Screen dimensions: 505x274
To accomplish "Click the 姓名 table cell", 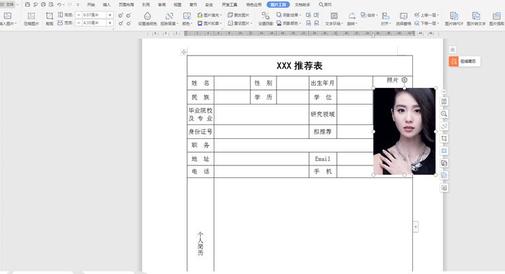I will click(201, 83).
